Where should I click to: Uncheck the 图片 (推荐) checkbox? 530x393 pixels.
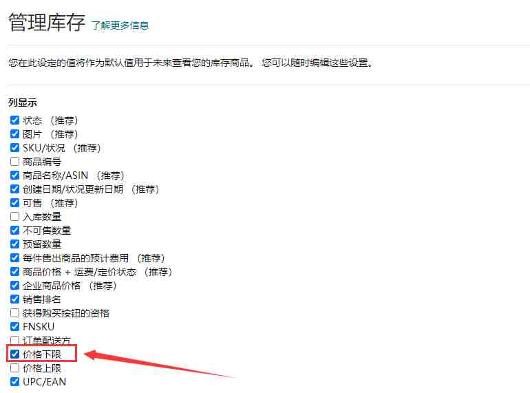pos(14,134)
